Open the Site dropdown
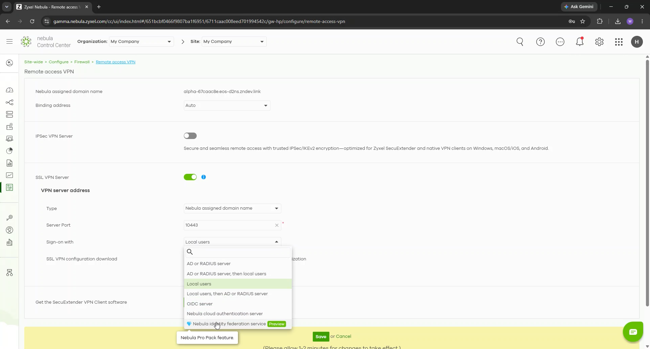This screenshot has height=349, width=650. point(234,42)
